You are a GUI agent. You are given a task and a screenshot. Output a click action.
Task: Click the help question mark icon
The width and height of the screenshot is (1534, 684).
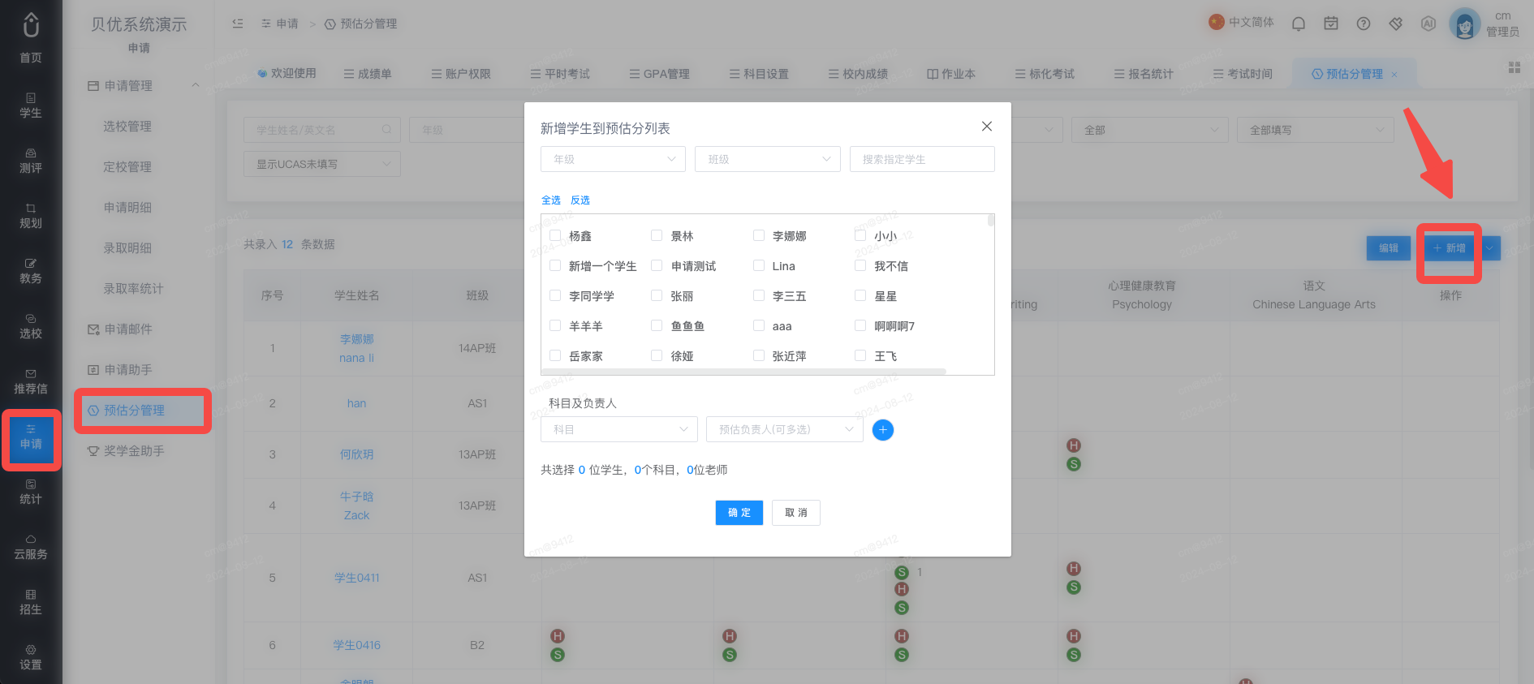[x=1364, y=24]
